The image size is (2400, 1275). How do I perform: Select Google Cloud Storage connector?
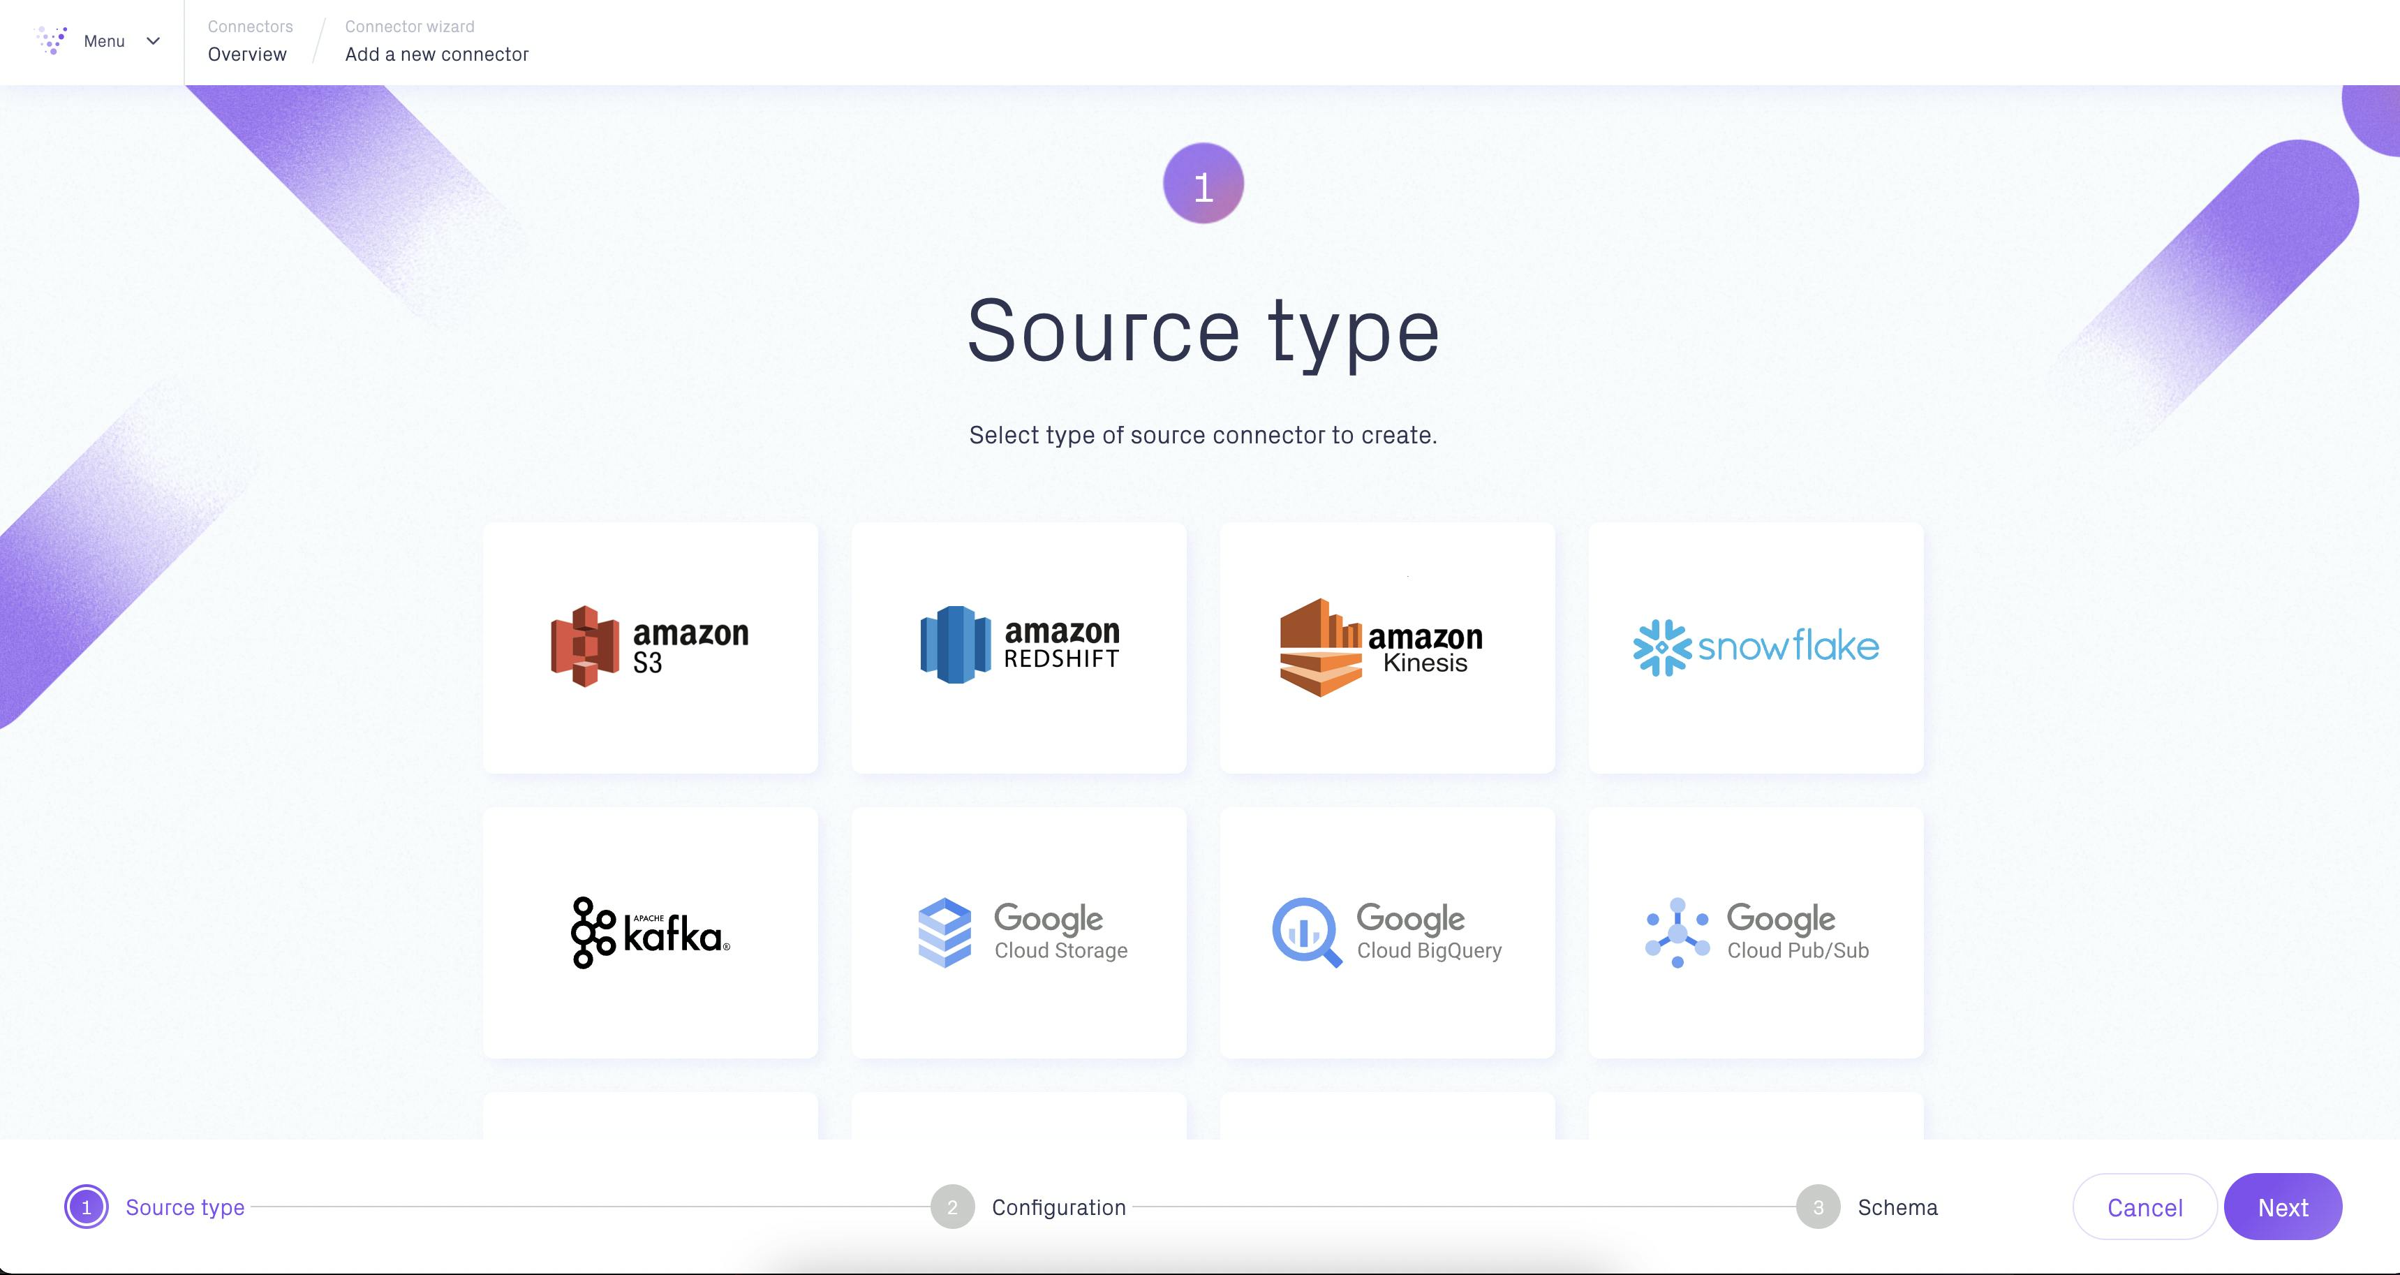coord(1018,933)
